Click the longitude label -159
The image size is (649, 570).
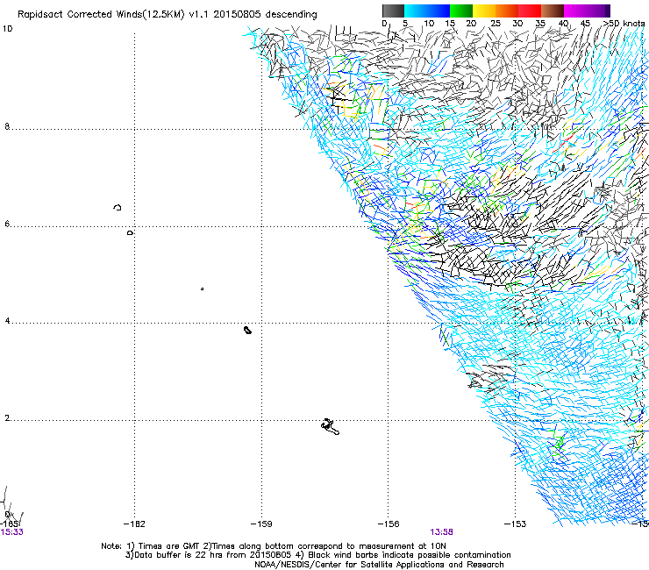261,524
